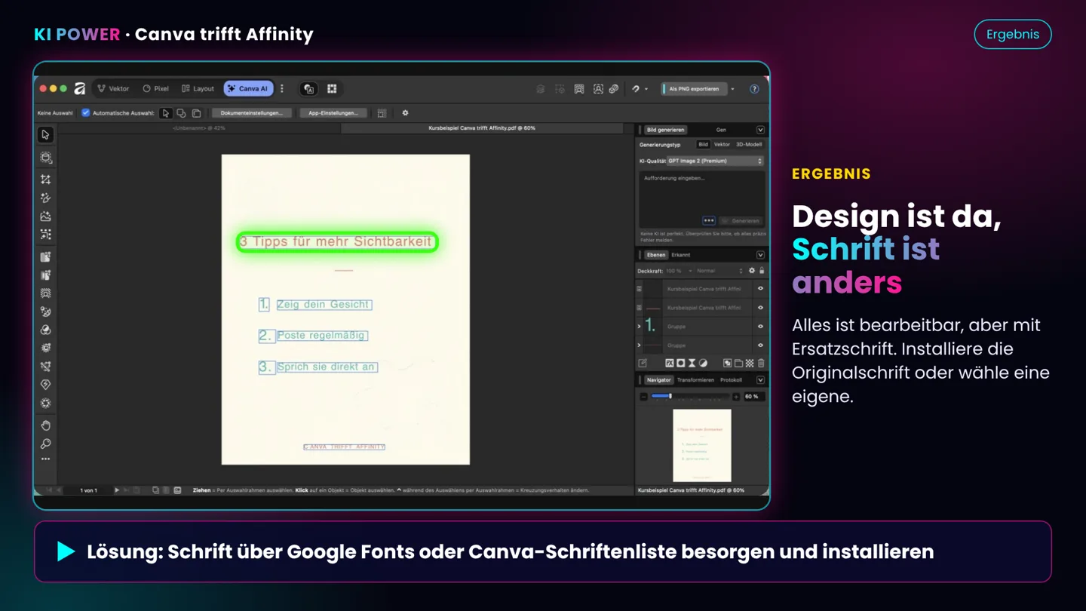Image resolution: width=1086 pixels, height=611 pixels.
Task: Open the Deckkraft 100 % dropdown
Action: [x=678, y=271]
